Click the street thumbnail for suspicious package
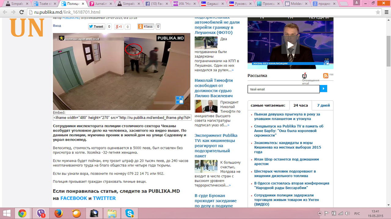Viewport: 391px width, 219px height. click(x=206, y=166)
